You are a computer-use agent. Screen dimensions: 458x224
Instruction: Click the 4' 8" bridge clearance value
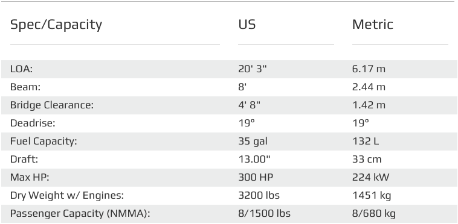249,105
